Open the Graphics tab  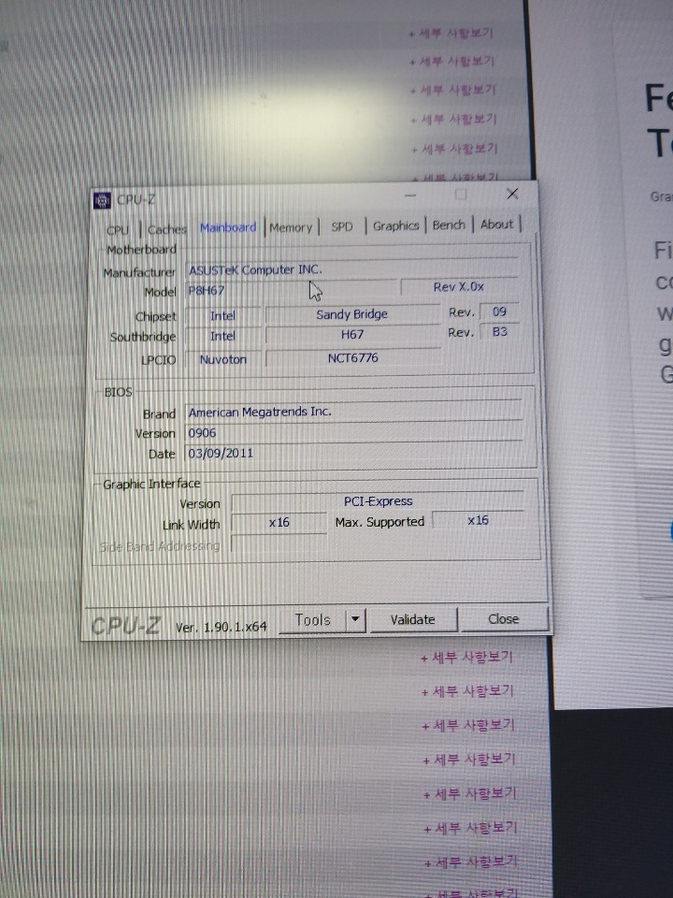click(x=395, y=225)
